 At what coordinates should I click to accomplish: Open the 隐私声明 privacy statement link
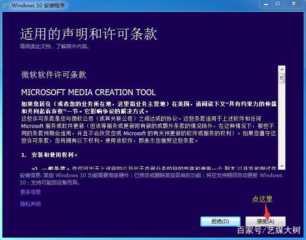point(31,204)
